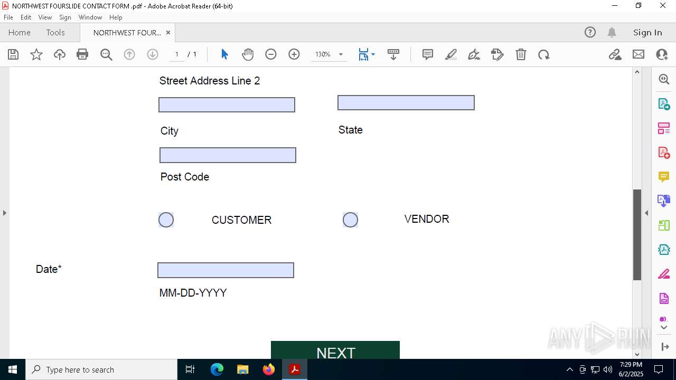This screenshot has height=380, width=676.
Task: Click the page number box
Action: coord(177,54)
